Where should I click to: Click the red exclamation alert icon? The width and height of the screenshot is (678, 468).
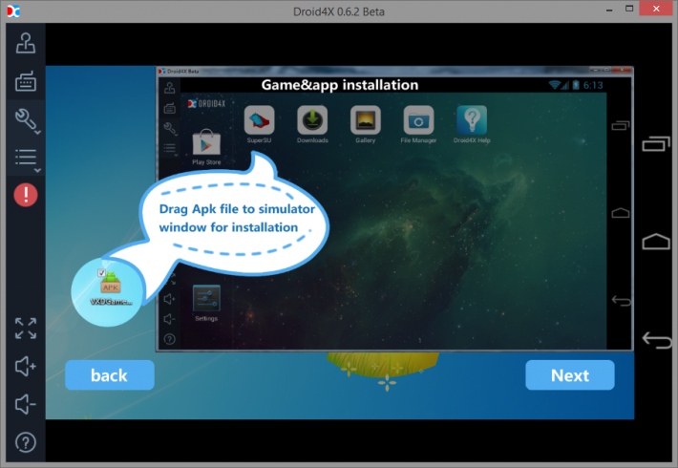26,195
